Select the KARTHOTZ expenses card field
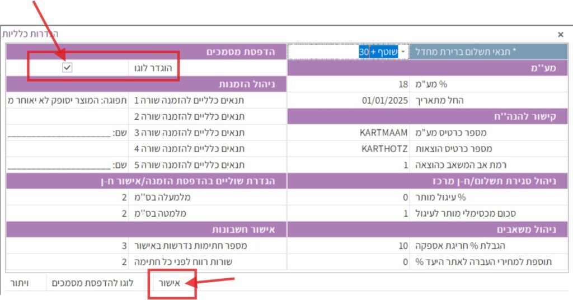573x300 pixels. (x=348, y=149)
